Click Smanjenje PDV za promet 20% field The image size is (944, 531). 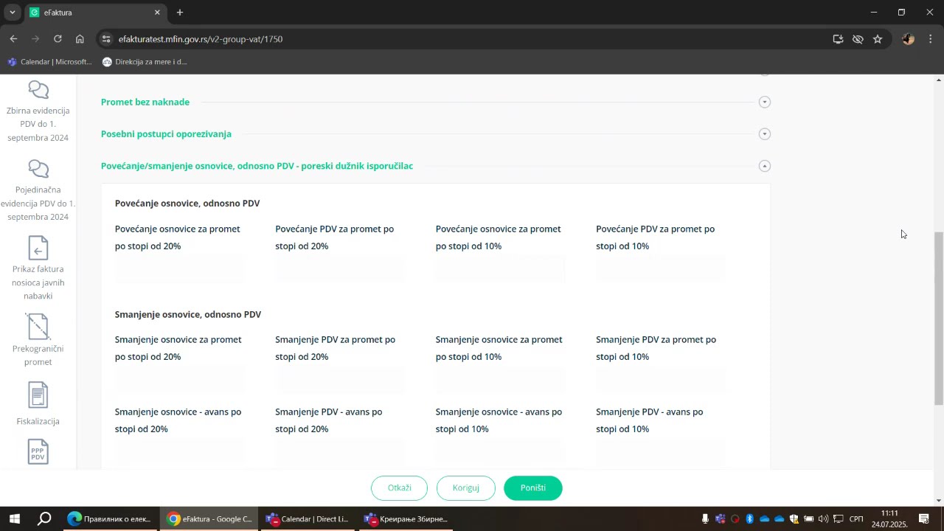pyautogui.click(x=339, y=381)
